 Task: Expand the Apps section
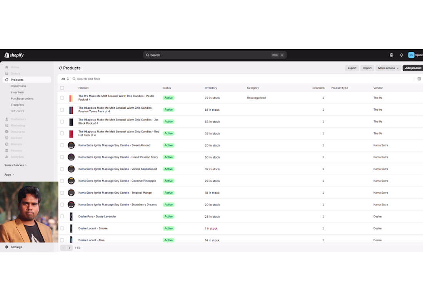[9, 175]
